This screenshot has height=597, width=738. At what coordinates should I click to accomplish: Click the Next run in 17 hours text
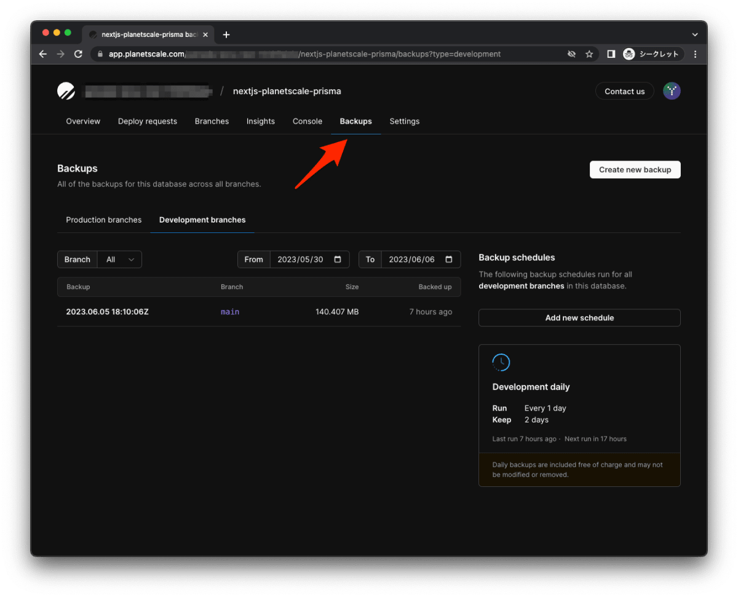(595, 439)
